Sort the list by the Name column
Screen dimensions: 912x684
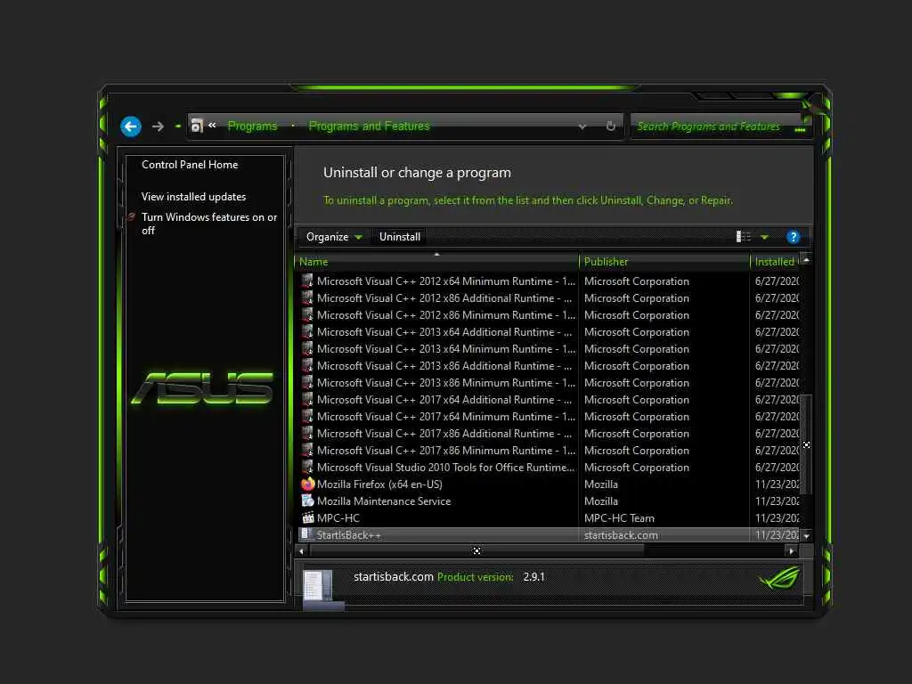pos(437,262)
